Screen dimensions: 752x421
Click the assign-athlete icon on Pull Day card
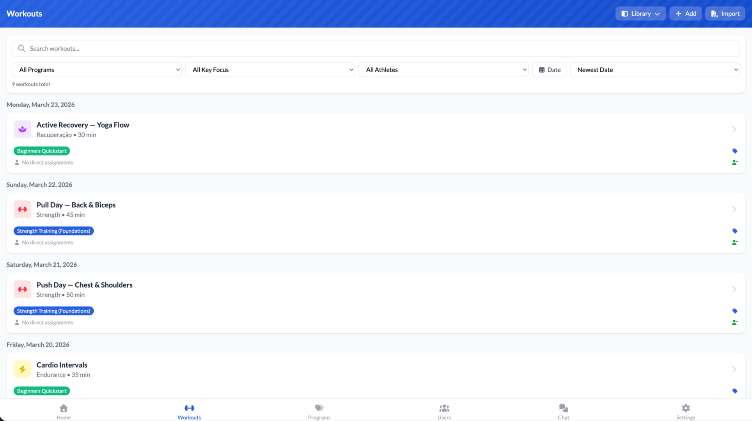click(735, 242)
